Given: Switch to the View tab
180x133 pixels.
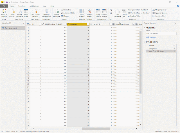Looking at the screenshot, I should 44,6.
